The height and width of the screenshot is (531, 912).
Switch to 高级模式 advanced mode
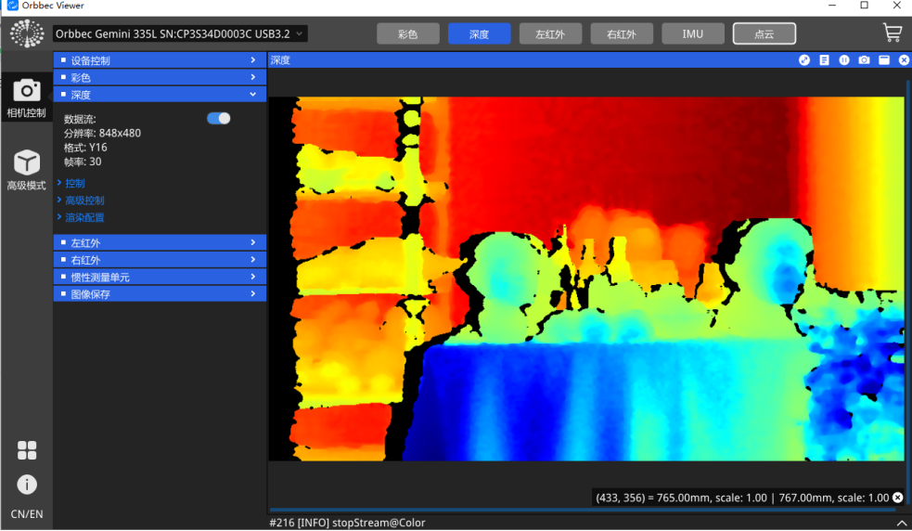tap(26, 169)
